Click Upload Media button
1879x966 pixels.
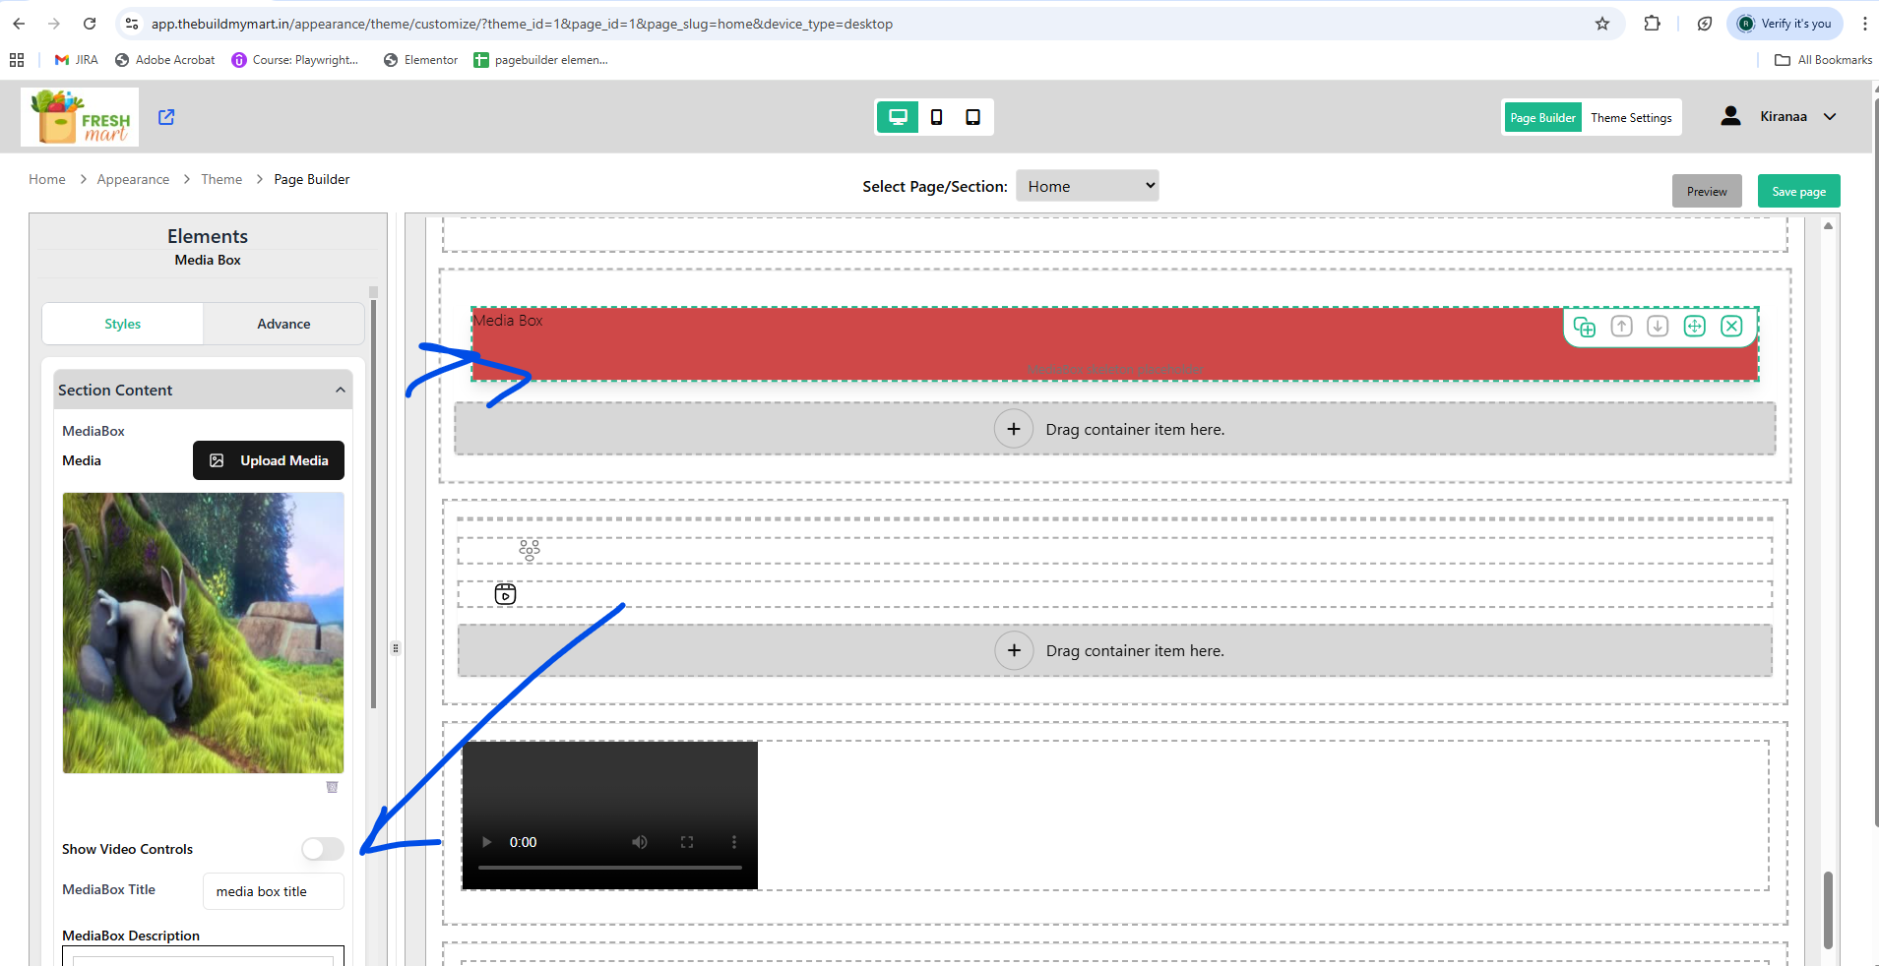269,460
